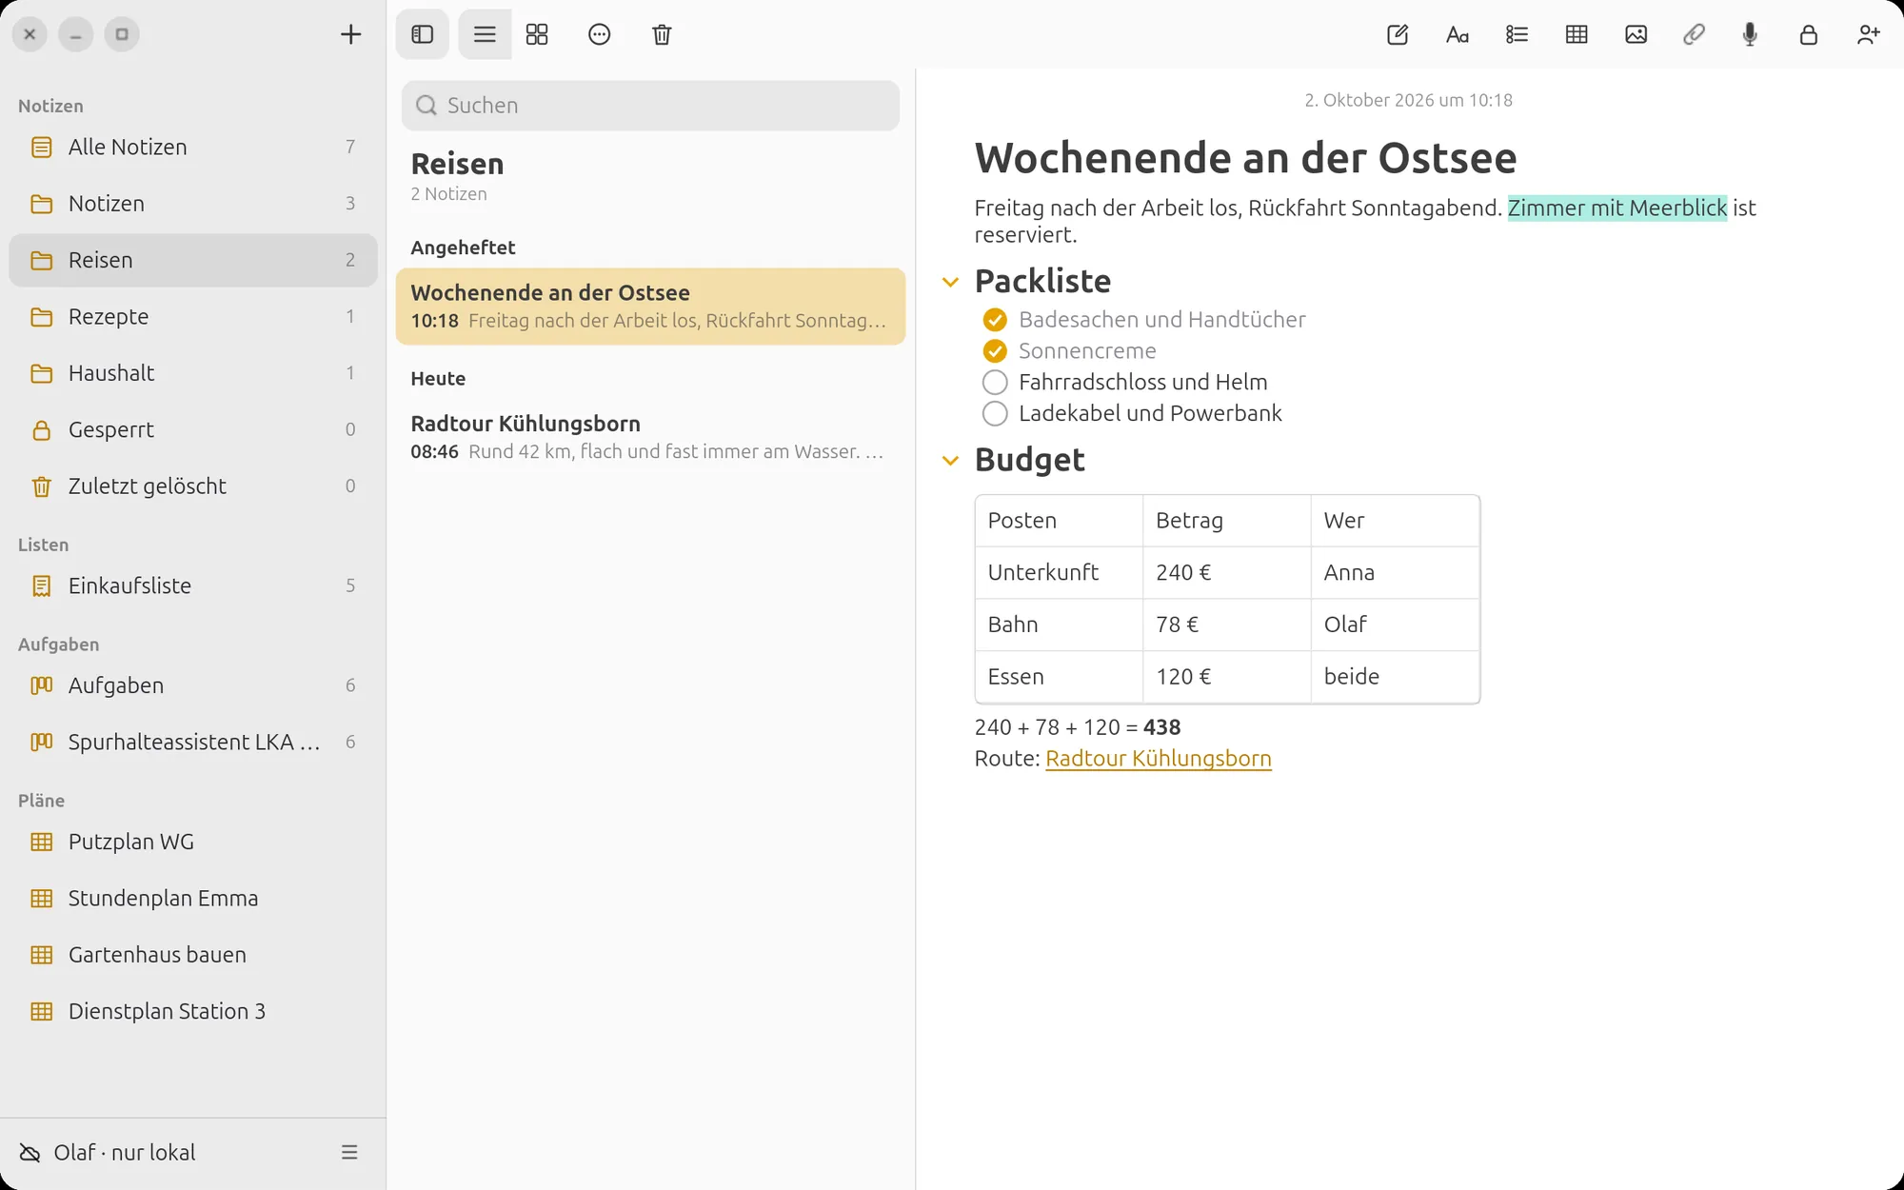Select the Rezepte folder

(193, 317)
